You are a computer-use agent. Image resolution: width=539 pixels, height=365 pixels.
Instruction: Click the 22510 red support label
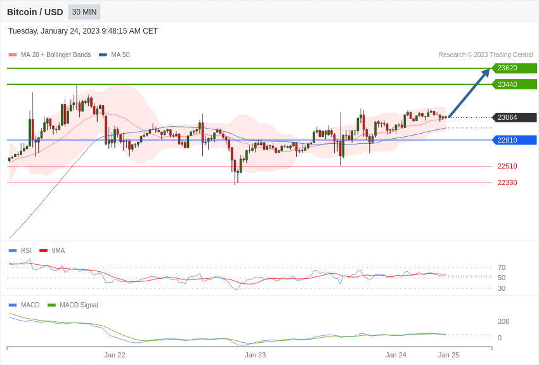(x=507, y=166)
